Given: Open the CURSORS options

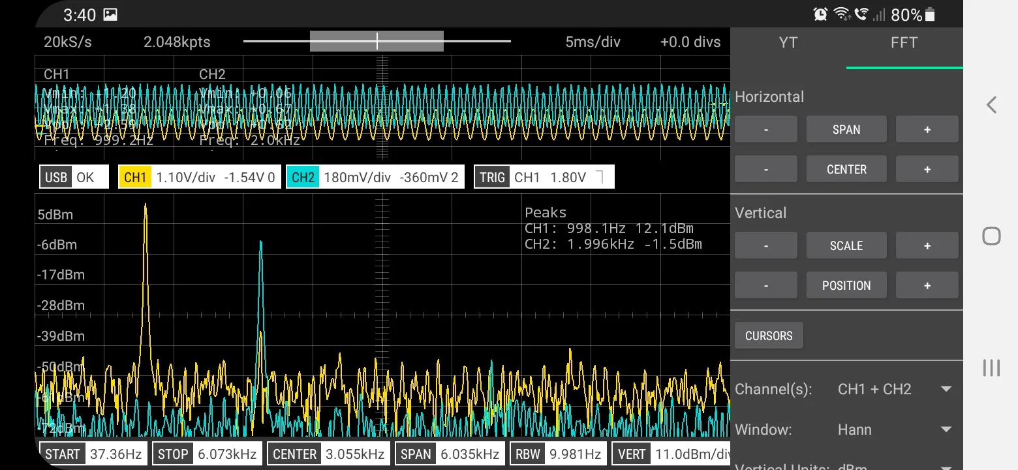Looking at the screenshot, I should tap(769, 336).
